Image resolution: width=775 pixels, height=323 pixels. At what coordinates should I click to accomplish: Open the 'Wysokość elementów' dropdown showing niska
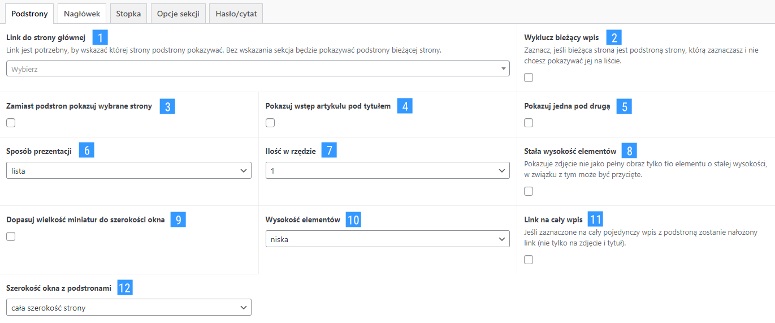388,239
